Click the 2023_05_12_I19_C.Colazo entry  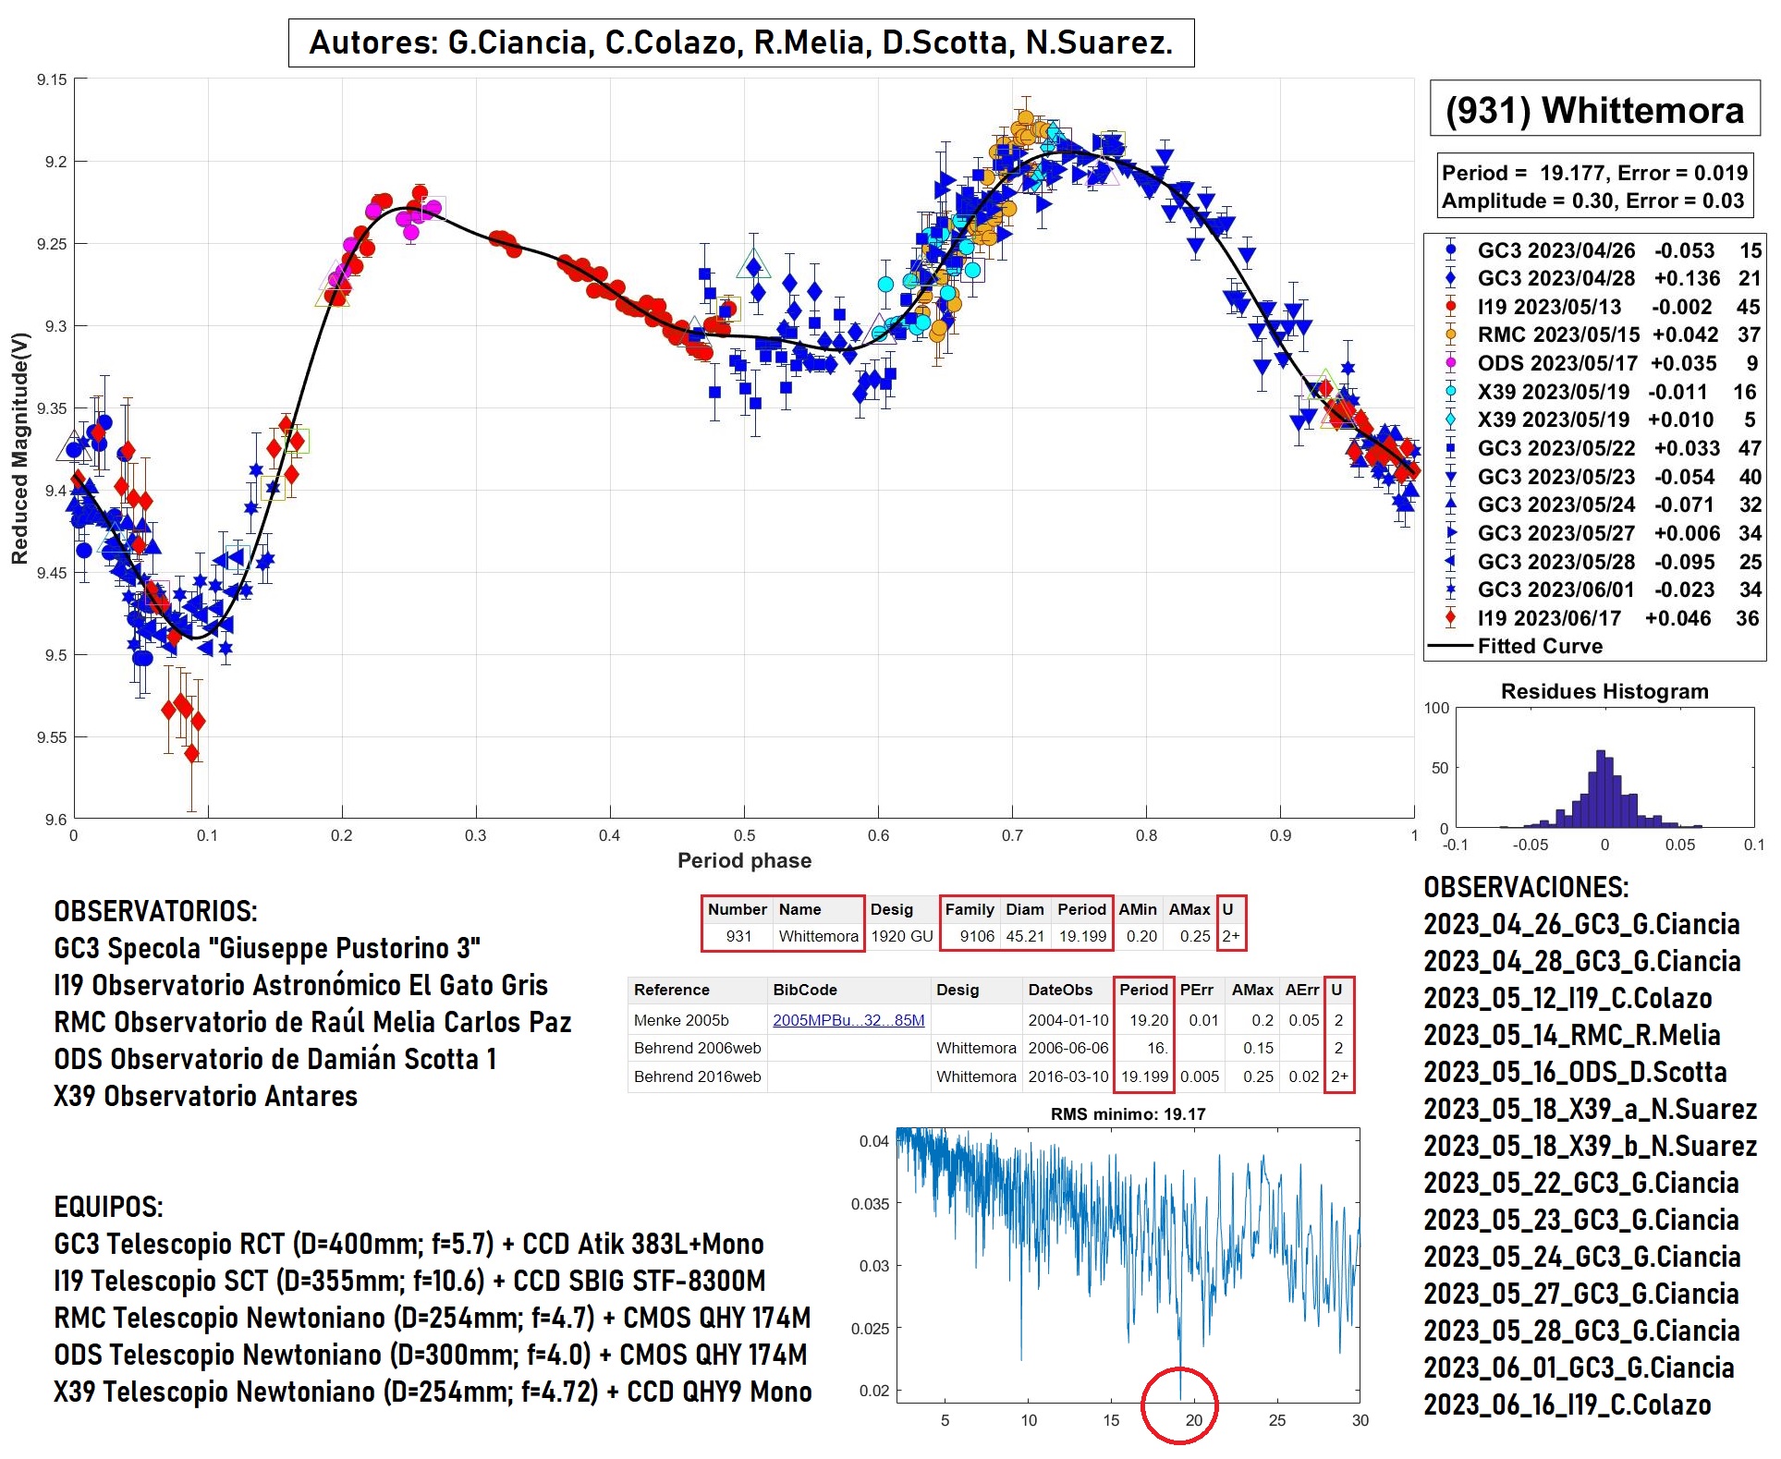click(x=1568, y=998)
